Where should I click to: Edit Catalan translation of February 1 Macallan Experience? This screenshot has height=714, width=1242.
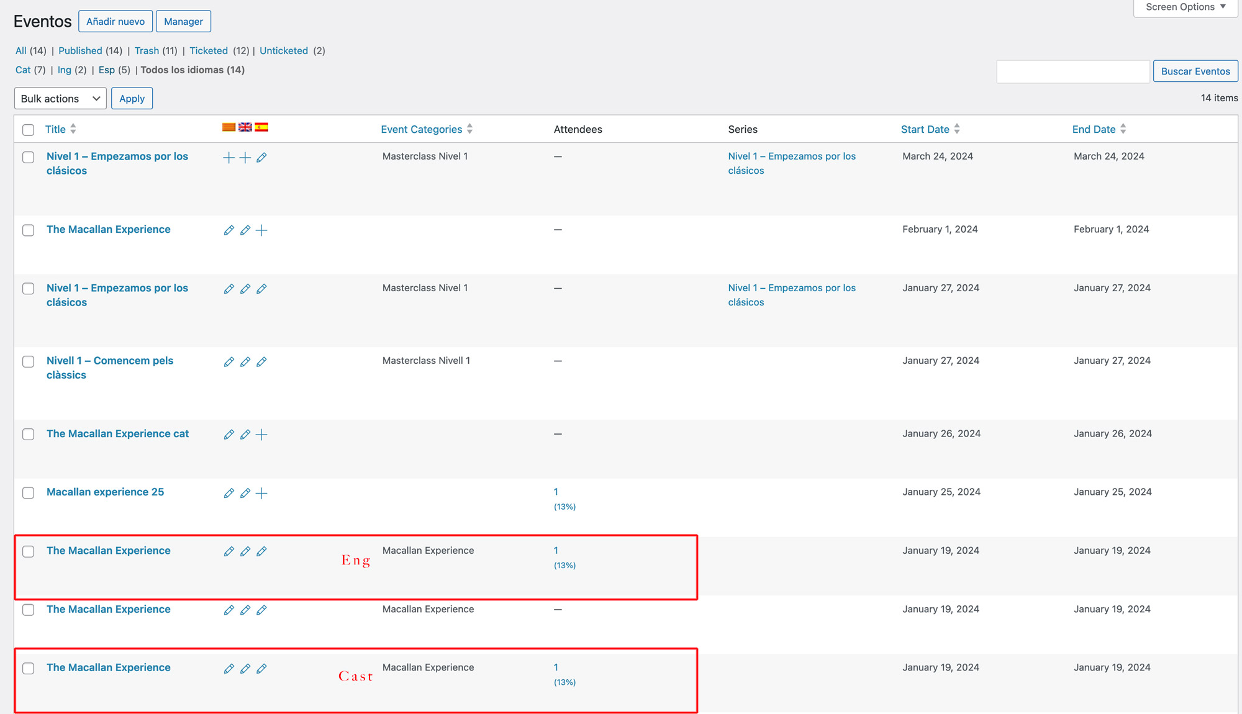pos(229,230)
